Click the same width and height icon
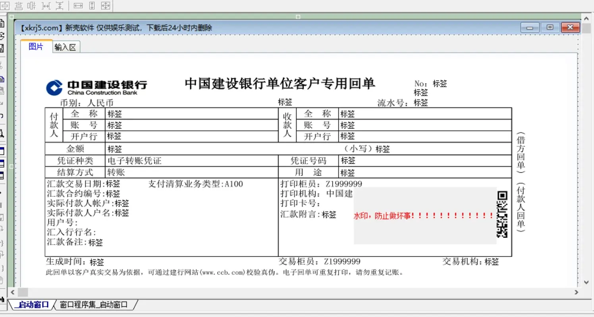594x317 pixels. (106, 6)
